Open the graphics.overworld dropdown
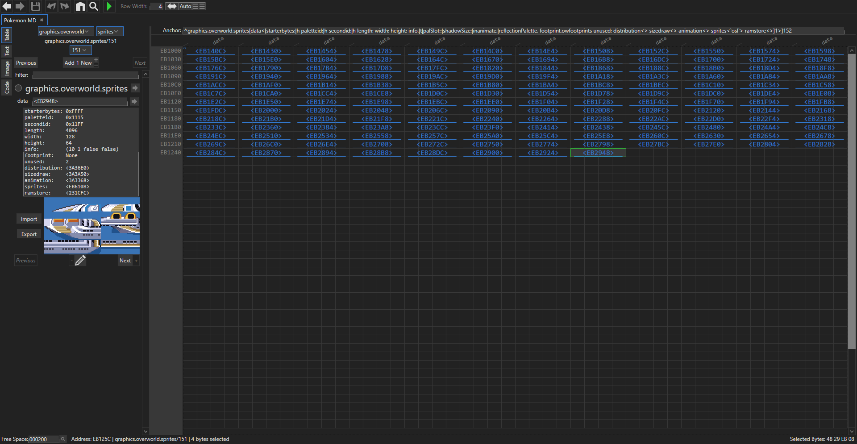This screenshot has height=444, width=857. 66,31
